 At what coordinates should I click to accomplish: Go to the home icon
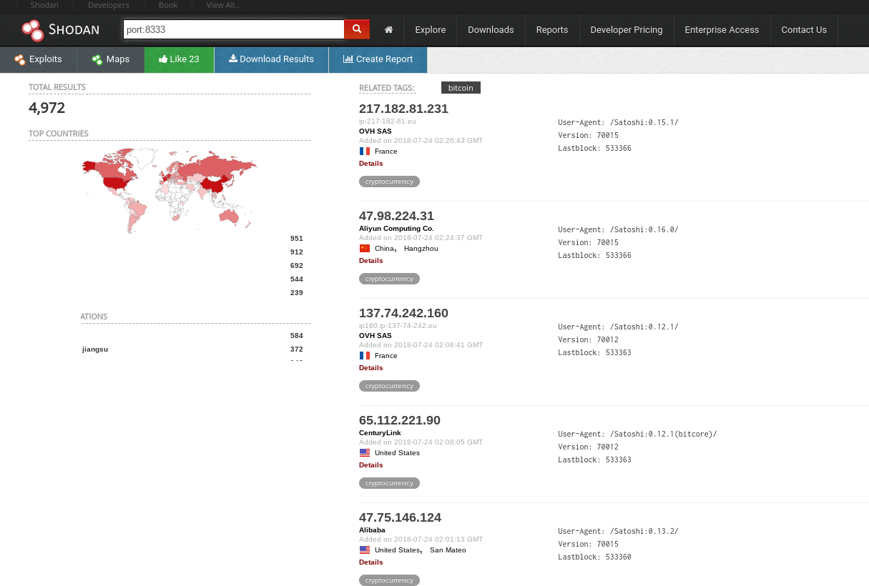(x=389, y=30)
